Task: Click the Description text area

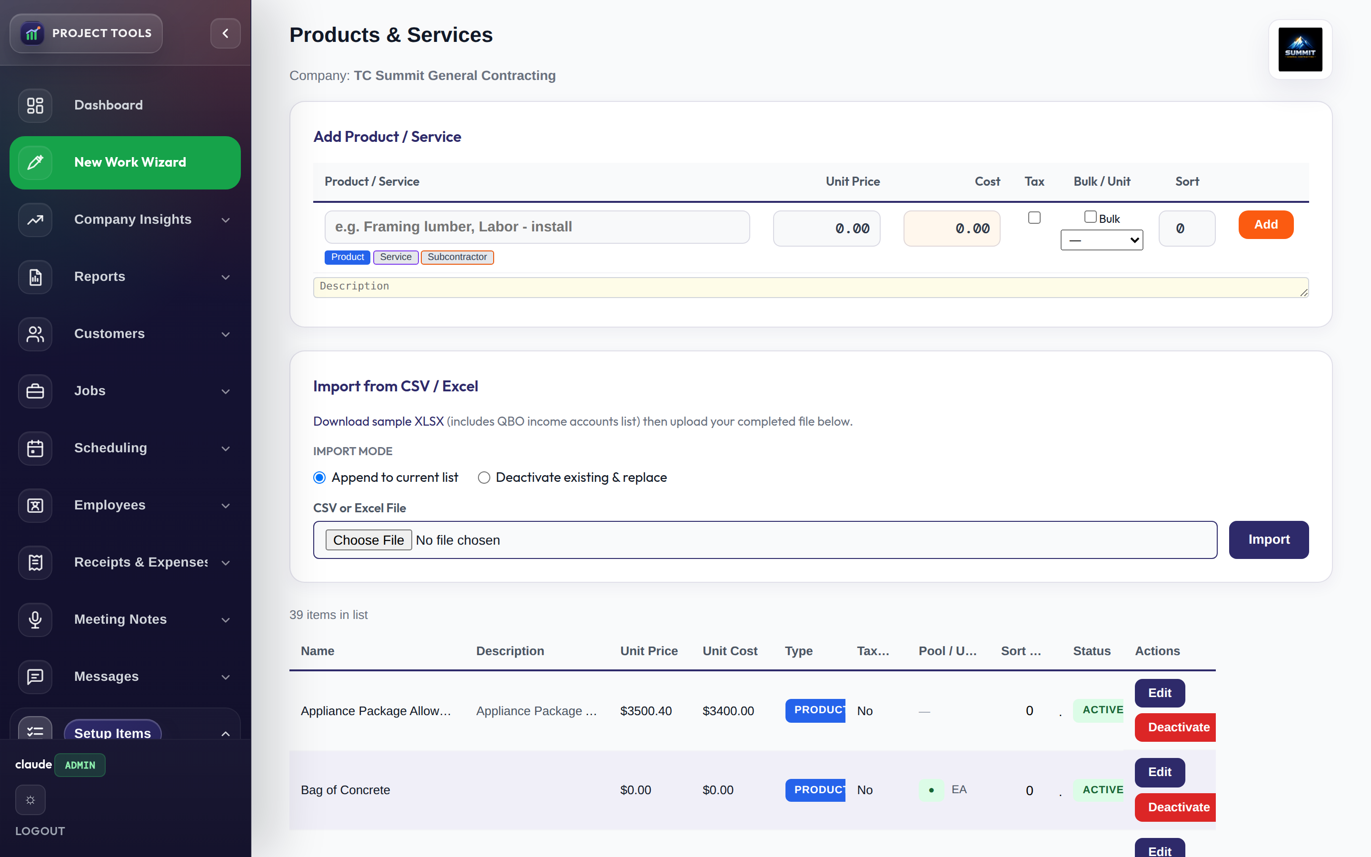Action: 811,288
